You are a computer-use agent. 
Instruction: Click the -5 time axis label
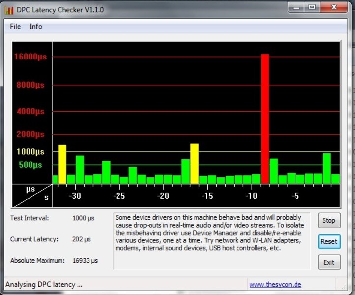tap(296, 196)
